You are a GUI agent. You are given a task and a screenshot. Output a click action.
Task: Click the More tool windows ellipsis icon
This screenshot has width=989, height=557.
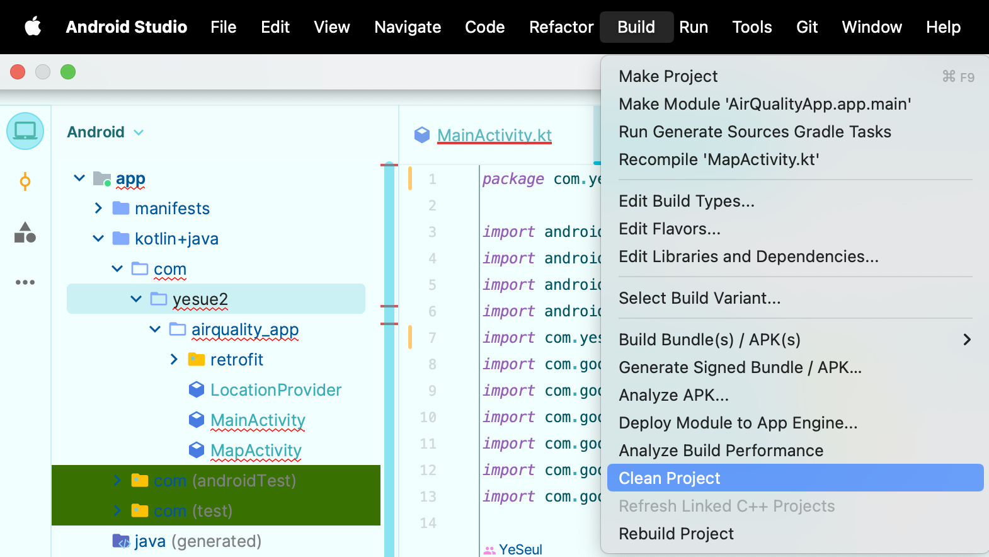[25, 282]
